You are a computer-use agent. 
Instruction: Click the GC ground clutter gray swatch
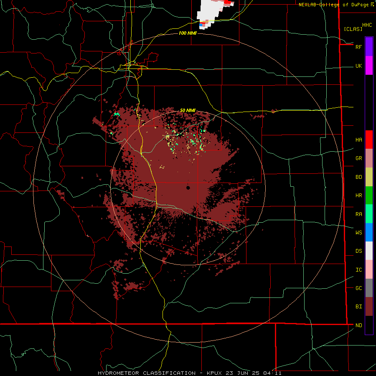pos(369,288)
